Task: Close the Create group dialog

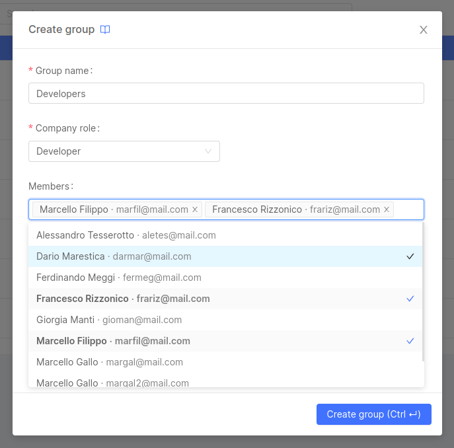Action: pos(424,30)
